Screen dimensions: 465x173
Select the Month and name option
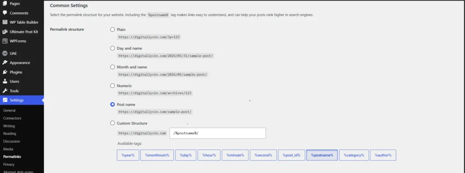point(113,67)
